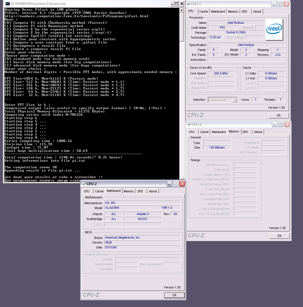The height and width of the screenshot is (307, 303).
Task: Open SPD tab in the Mainboard CPU-Z window
Action: (140, 191)
